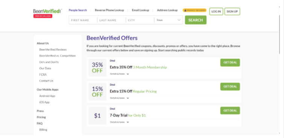Expand Details & terms for 15% Off deal
Screen dimensions: 284x138
119,98
